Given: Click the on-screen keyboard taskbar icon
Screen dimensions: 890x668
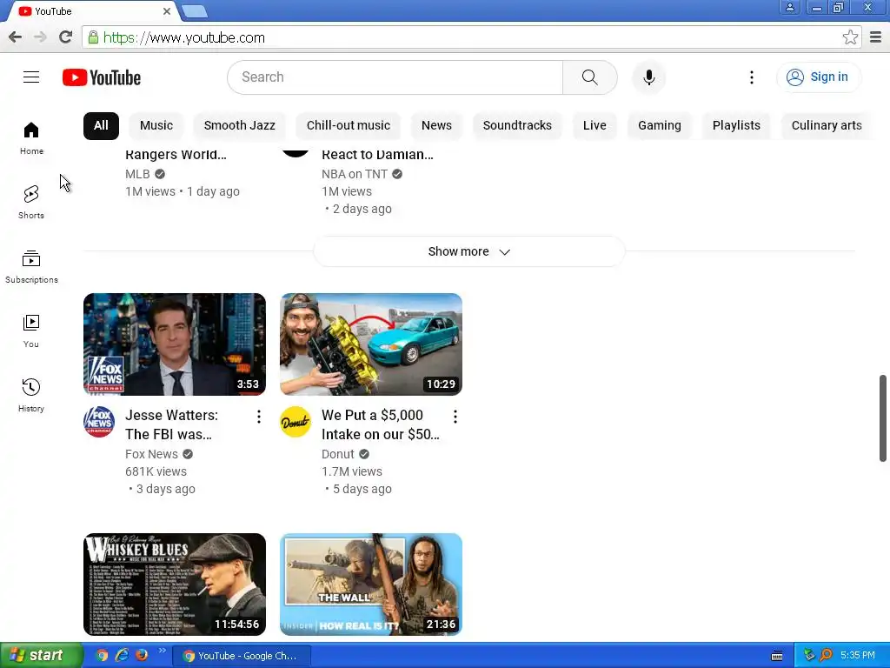Looking at the screenshot, I should (x=777, y=656).
